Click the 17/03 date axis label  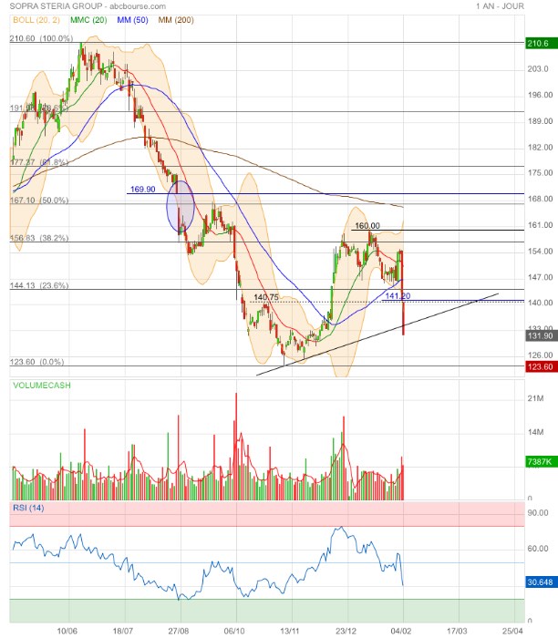[457, 631]
